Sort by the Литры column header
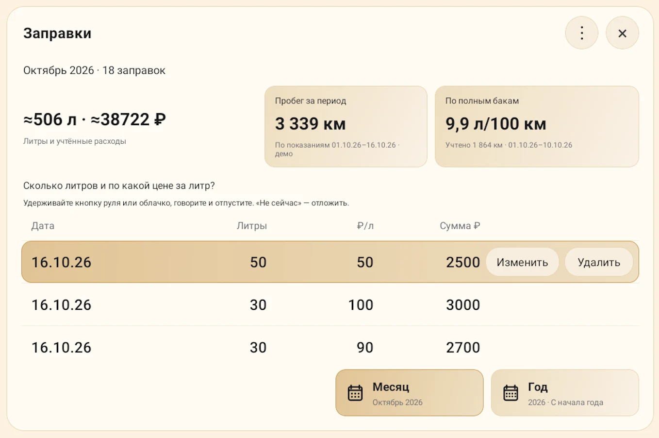The image size is (659, 438). pyautogui.click(x=251, y=226)
